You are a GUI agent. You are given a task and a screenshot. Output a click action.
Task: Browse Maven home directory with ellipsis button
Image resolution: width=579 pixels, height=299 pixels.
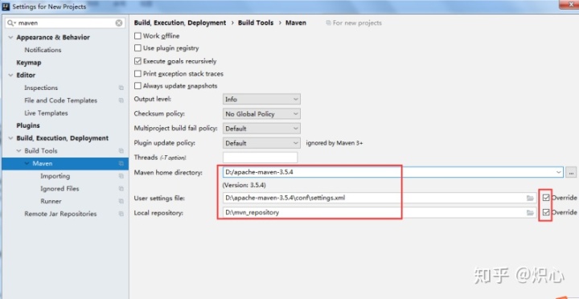pyautogui.click(x=571, y=172)
